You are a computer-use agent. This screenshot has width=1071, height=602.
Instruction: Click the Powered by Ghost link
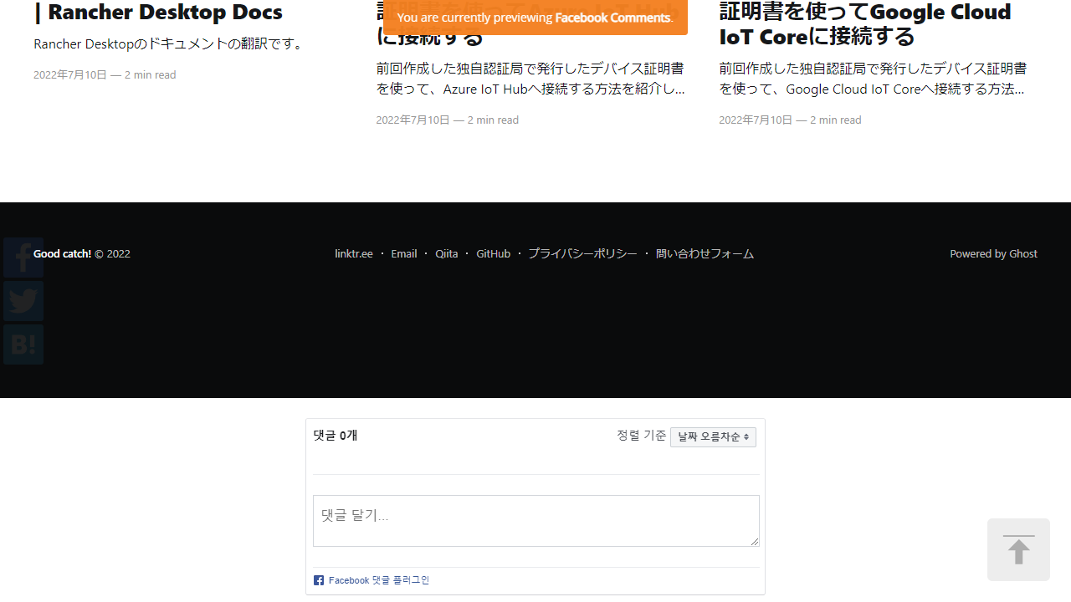(993, 254)
